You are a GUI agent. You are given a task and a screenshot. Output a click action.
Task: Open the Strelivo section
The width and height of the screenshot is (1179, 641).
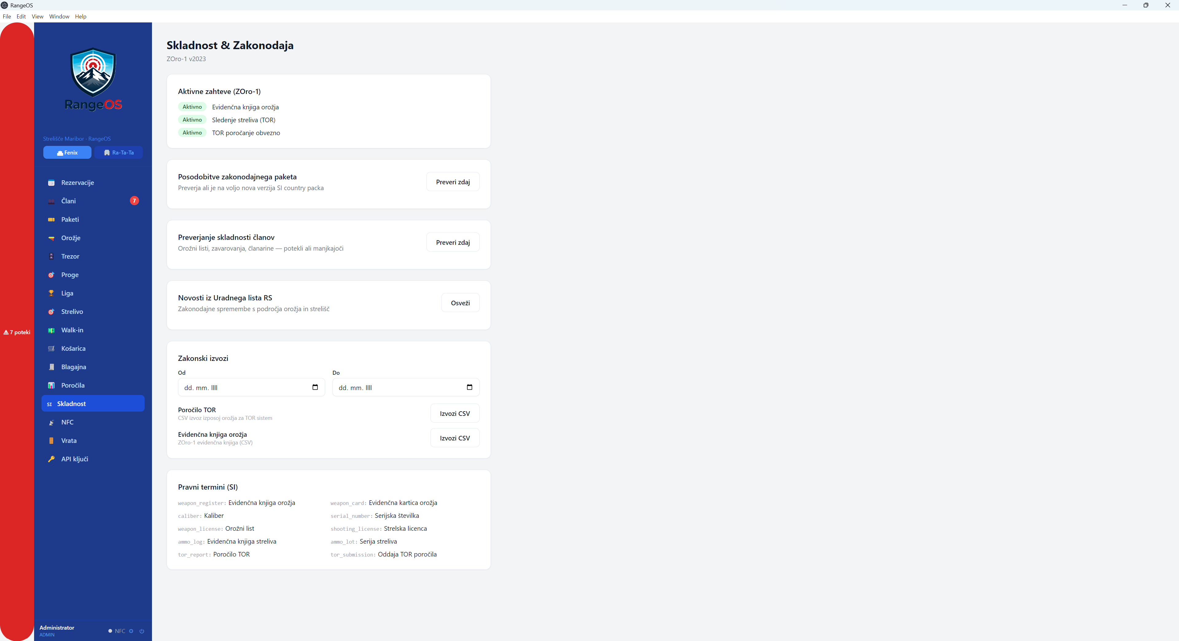tap(93, 312)
